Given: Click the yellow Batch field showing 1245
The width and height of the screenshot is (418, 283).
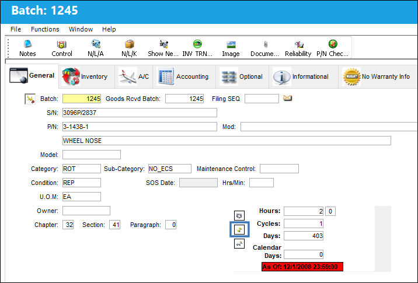Looking at the screenshot, I should 82,99.
